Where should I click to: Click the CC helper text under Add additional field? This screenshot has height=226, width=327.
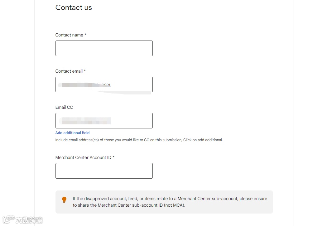[x=139, y=140]
